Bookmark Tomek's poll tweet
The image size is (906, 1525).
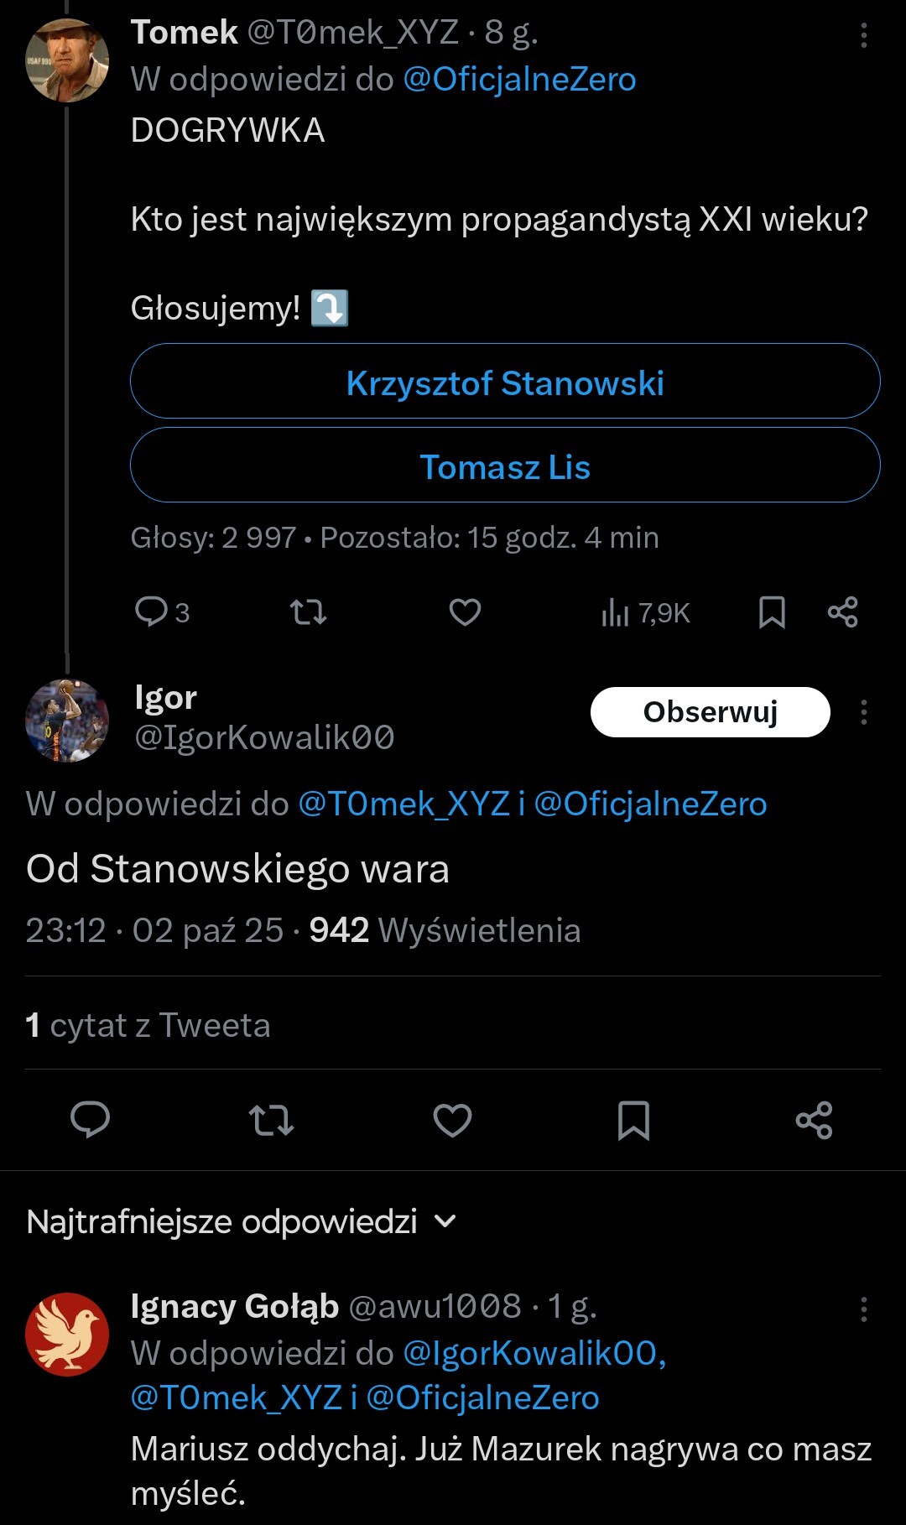tap(772, 612)
